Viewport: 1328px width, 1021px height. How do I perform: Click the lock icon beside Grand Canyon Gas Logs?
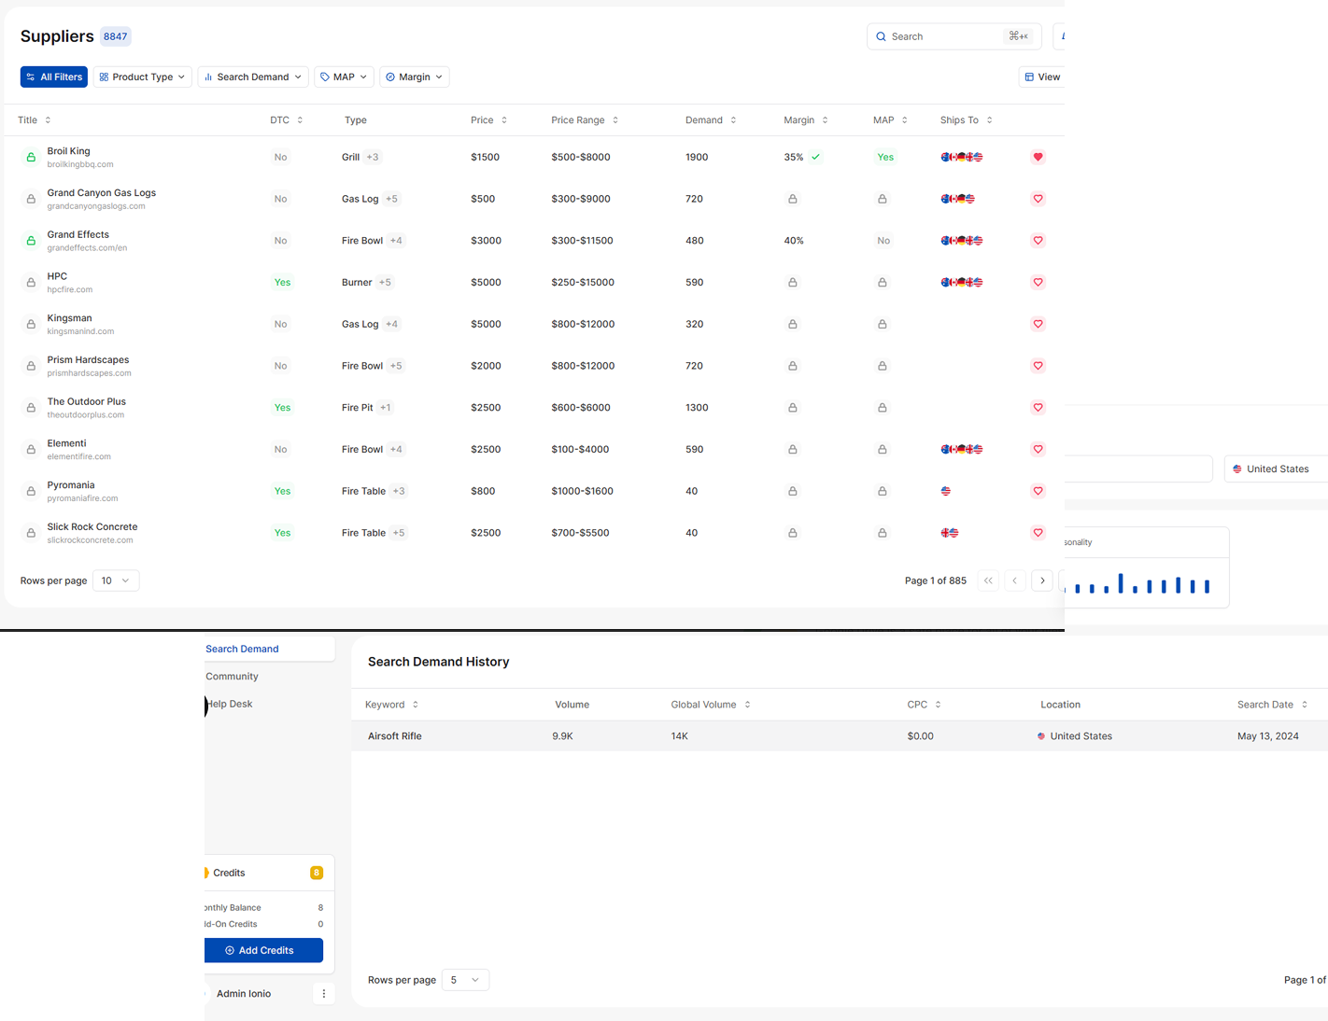pyautogui.click(x=31, y=199)
